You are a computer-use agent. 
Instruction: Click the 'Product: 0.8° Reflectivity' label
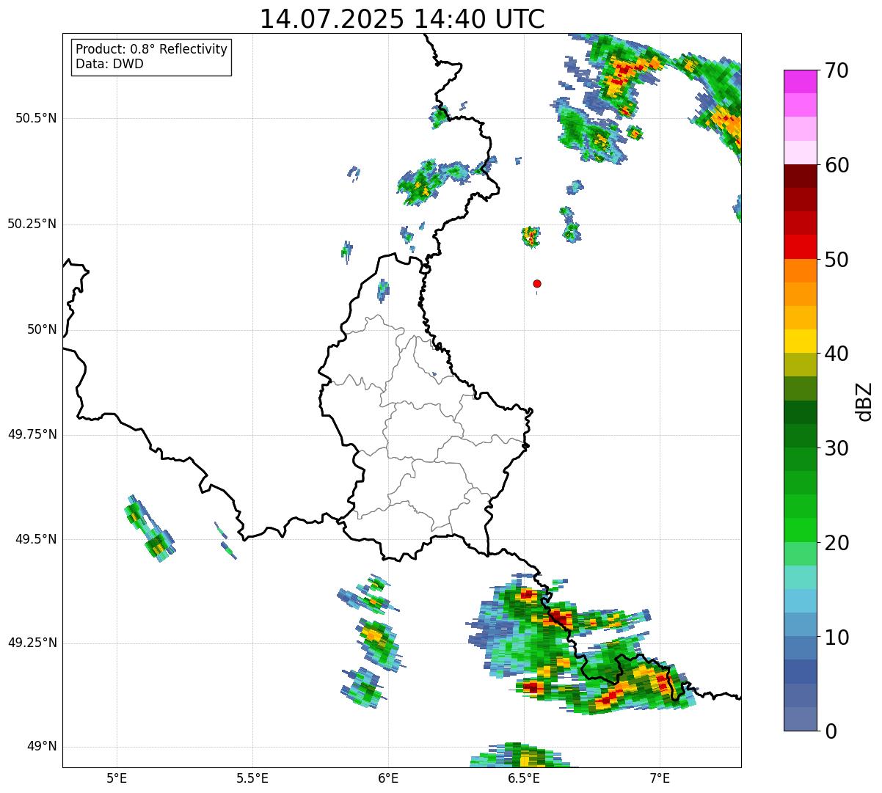click(x=152, y=49)
